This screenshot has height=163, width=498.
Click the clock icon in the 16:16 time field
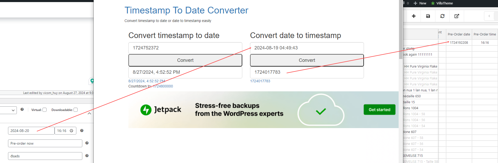tap(71, 131)
